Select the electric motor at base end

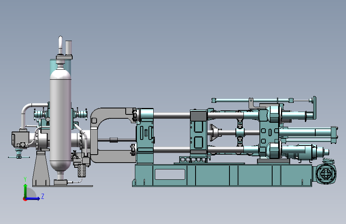326,173
